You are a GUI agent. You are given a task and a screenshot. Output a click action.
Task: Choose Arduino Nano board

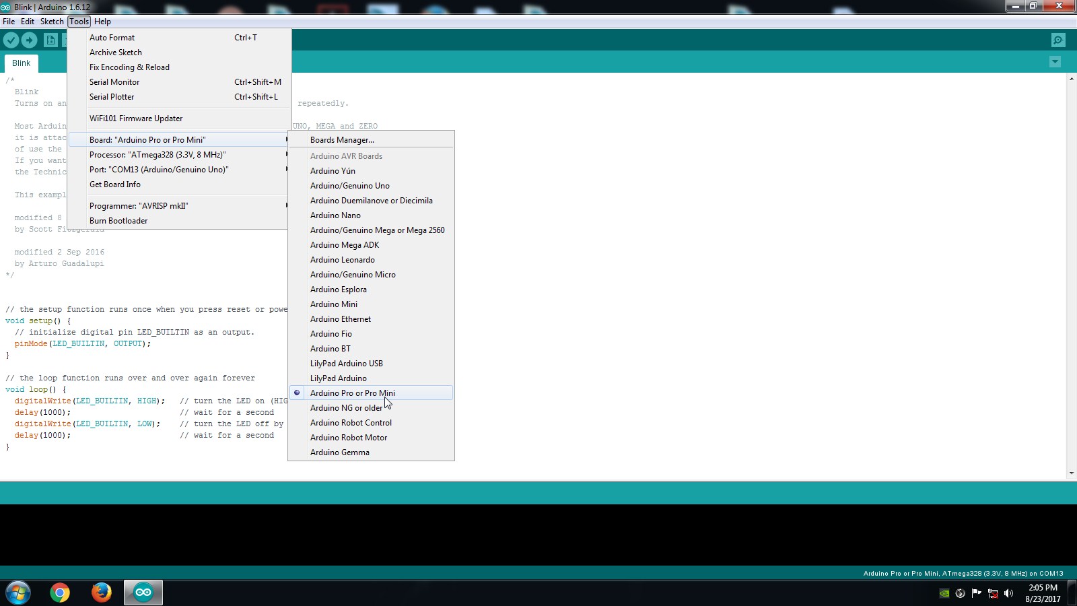pyautogui.click(x=371, y=215)
